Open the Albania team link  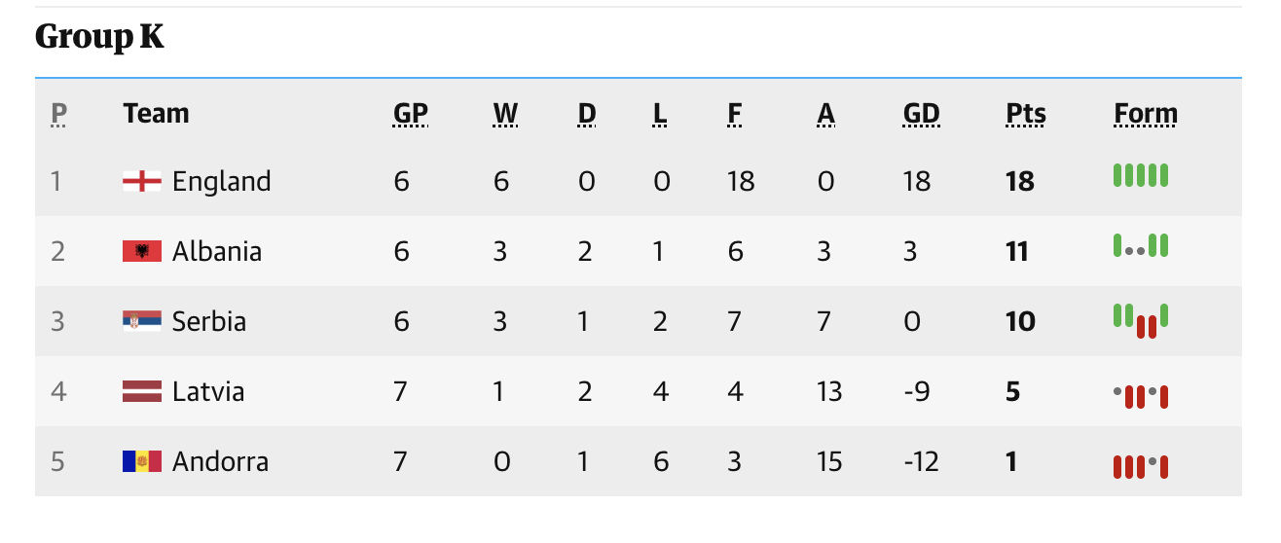pos(216,251)
